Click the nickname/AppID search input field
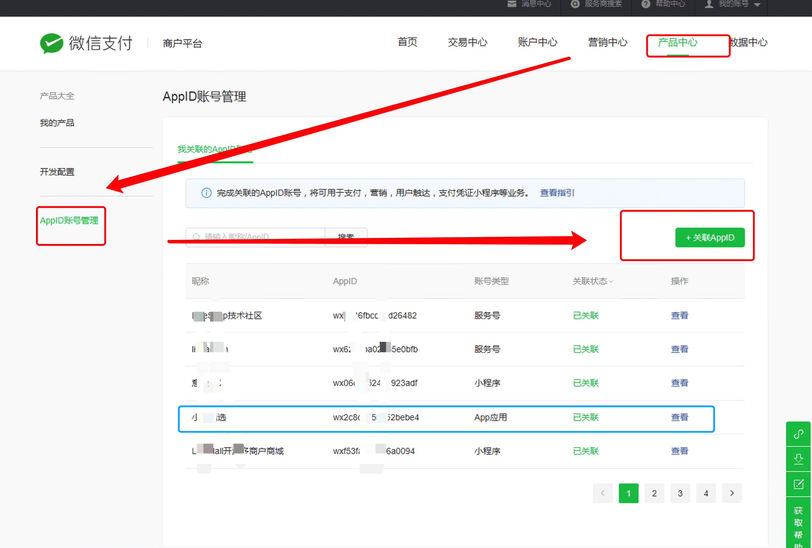Screen dimensions: 812x548 [255, 237]
